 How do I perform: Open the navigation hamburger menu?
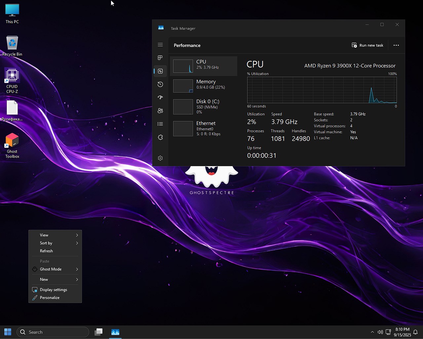[x=160, y=44]
